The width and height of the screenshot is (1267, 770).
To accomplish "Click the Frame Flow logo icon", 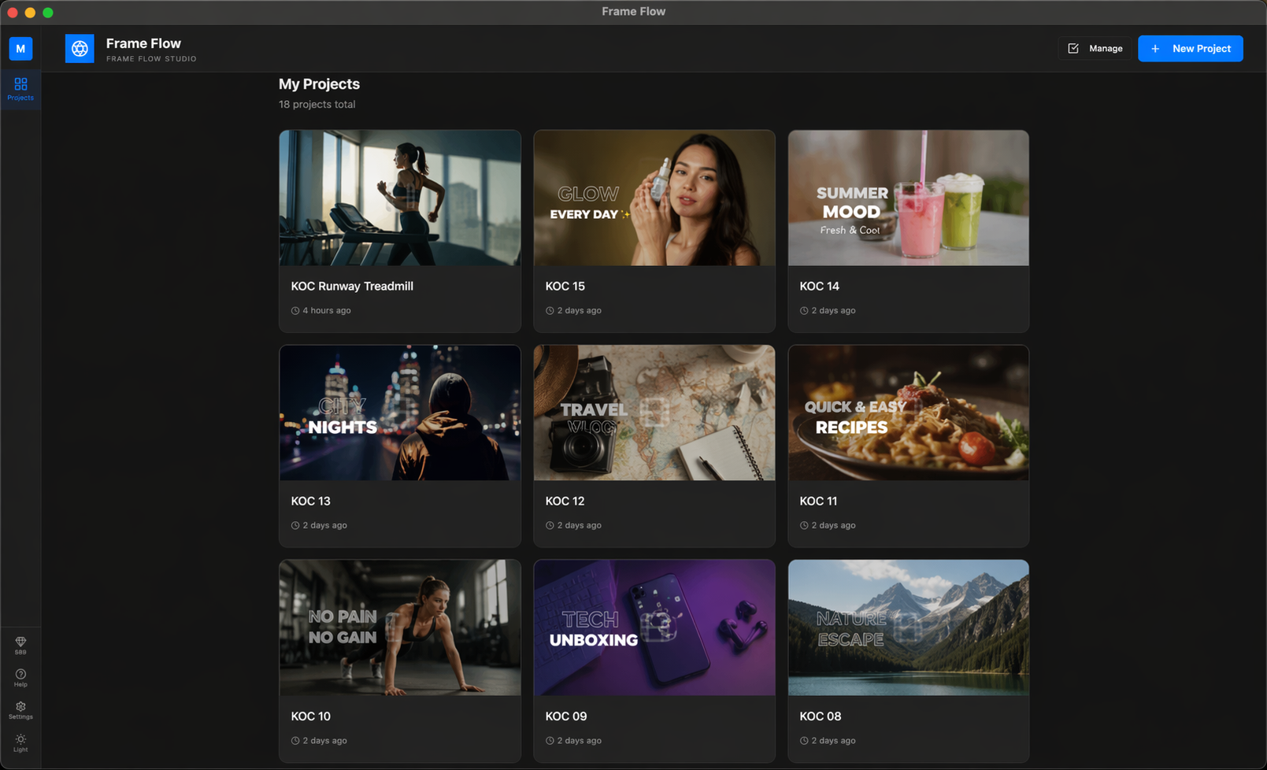I will click(80, 49).
